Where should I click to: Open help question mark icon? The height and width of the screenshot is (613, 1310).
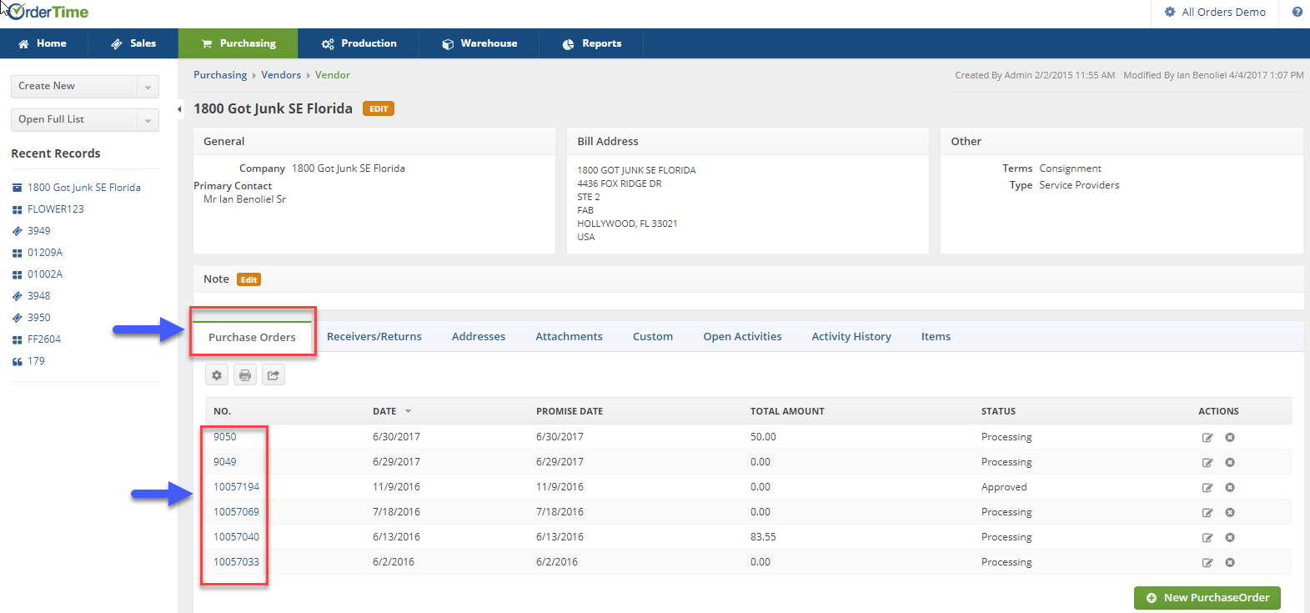1297,12
